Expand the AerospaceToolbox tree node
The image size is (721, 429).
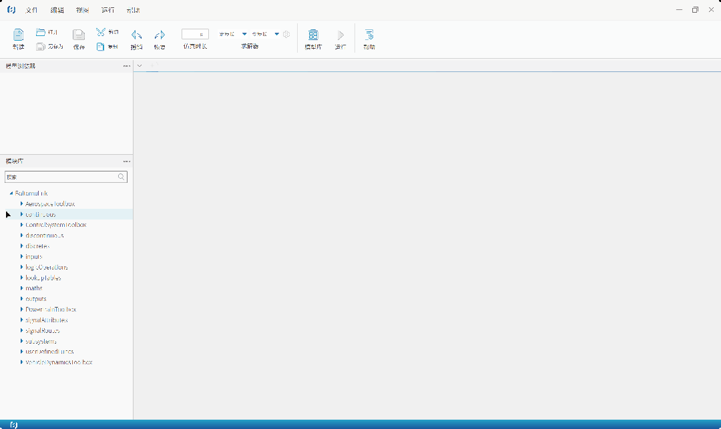tap(21, 203)
